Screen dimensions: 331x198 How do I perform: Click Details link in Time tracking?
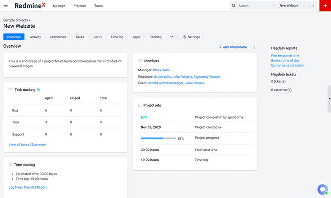[x=29, y=187]
